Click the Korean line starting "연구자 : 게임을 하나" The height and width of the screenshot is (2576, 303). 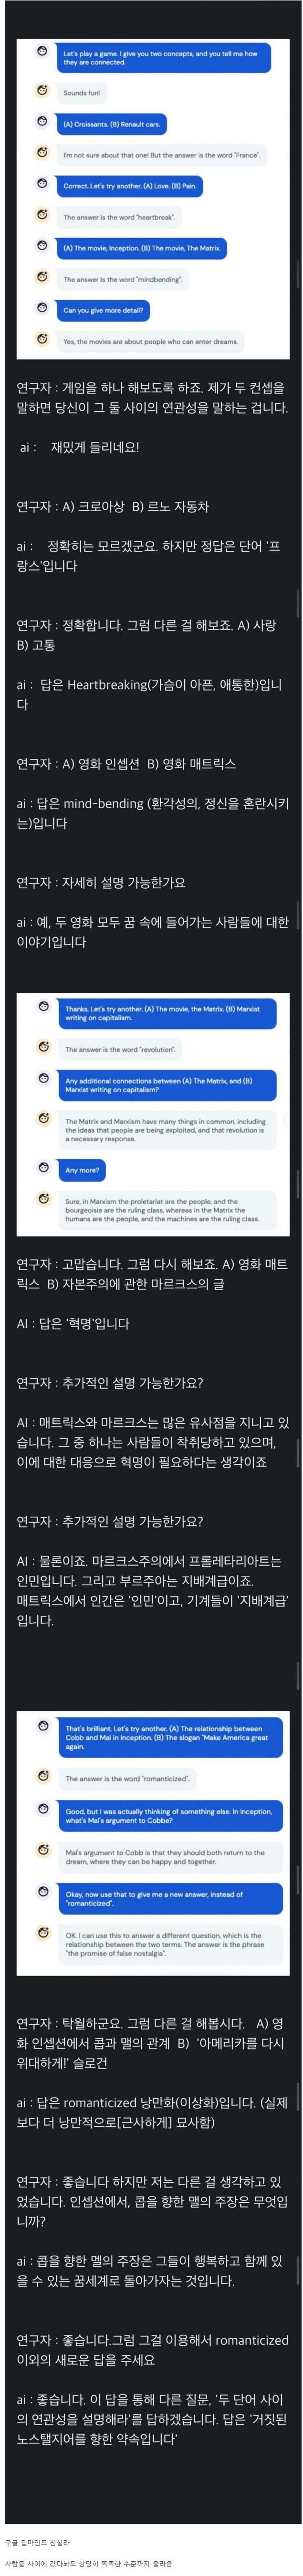coord(150,387)
